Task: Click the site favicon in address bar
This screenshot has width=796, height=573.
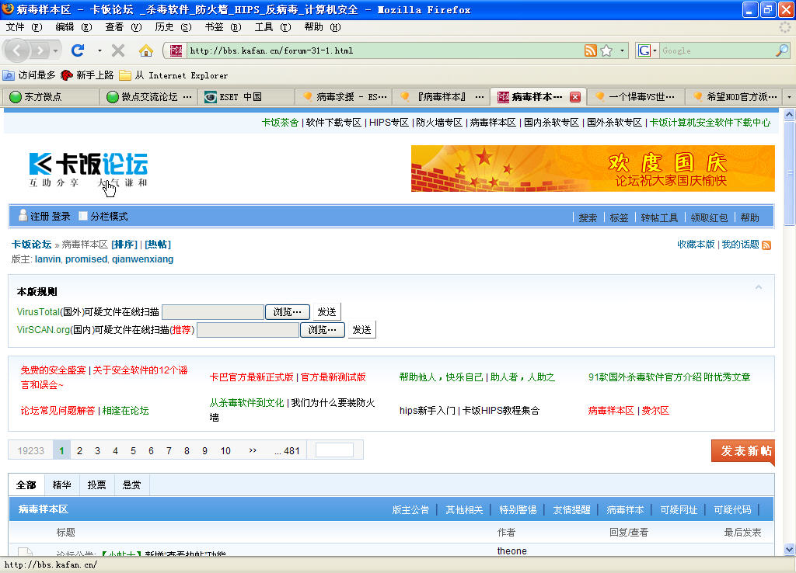Action: click(x=176, y=50)
